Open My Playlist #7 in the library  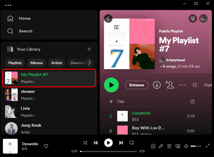point(49,78)
